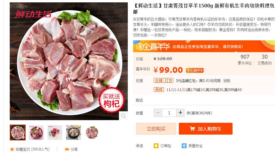Click the magnifier icon on product image
Screen dimensions: 278x154
123,116
